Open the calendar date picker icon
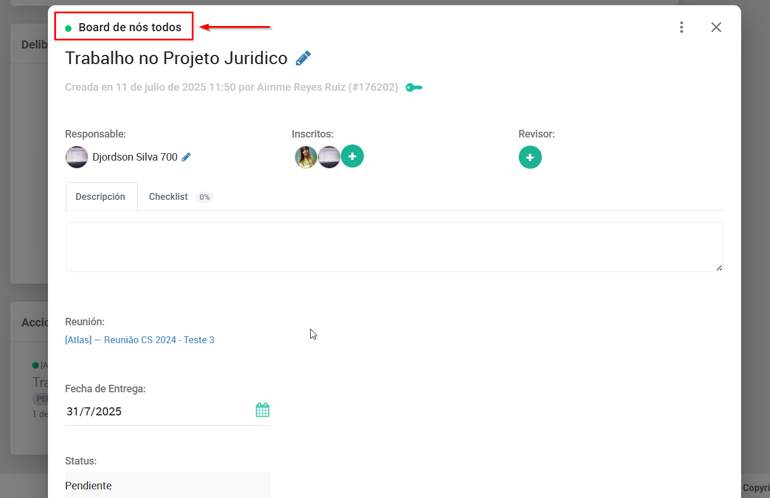The image size is (770, 498). tap(262, 411)
